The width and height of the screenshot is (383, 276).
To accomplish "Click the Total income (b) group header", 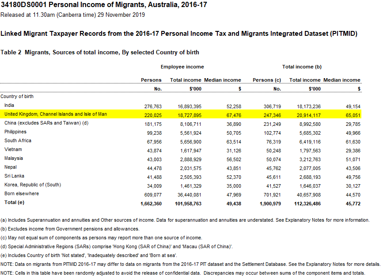I will pyautogui.click(x=302, y=67).
